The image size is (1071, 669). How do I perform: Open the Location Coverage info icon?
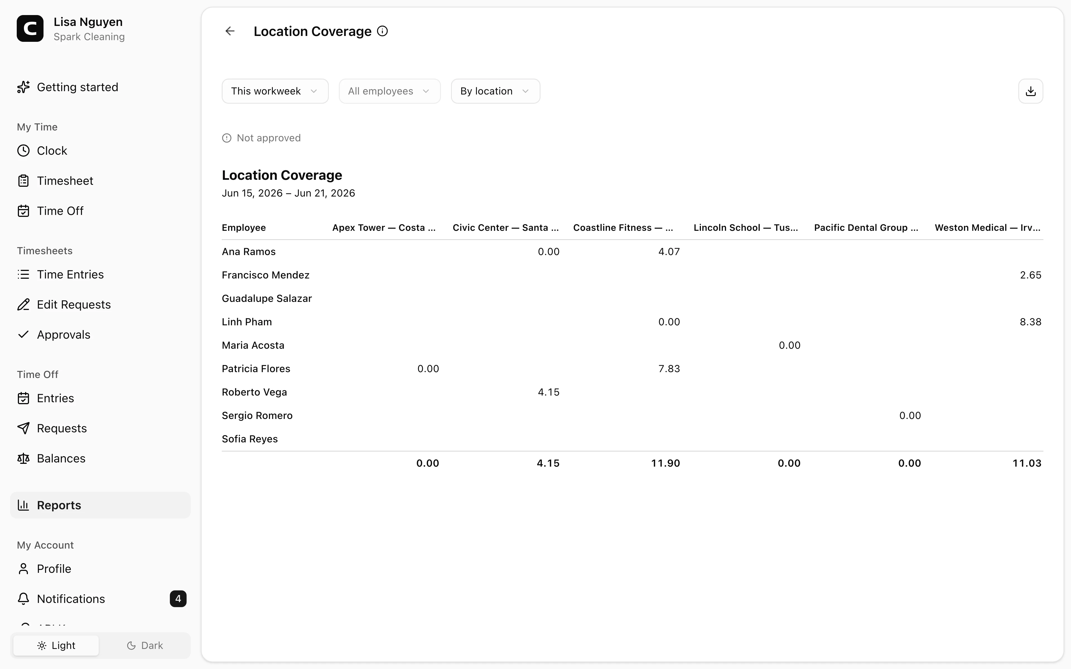pyautogui.click(x=382, y=31)
